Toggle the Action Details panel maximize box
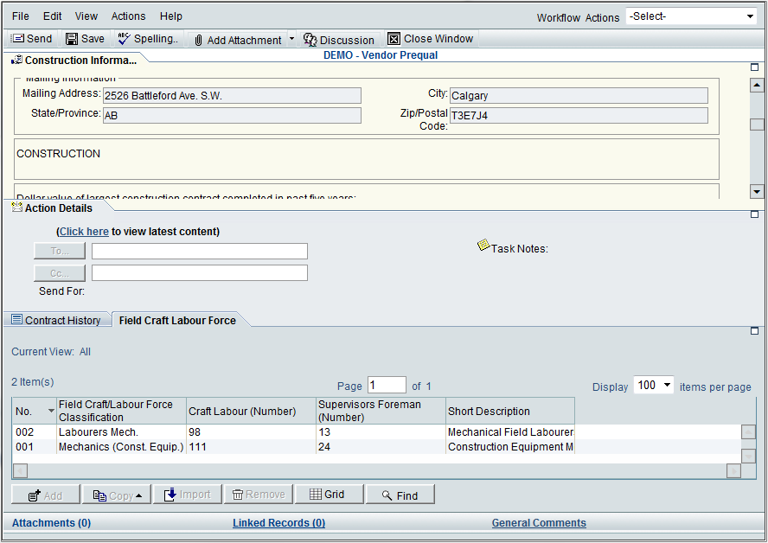Image resolution: width=768 pixels, height=543 pixels. 754,214
